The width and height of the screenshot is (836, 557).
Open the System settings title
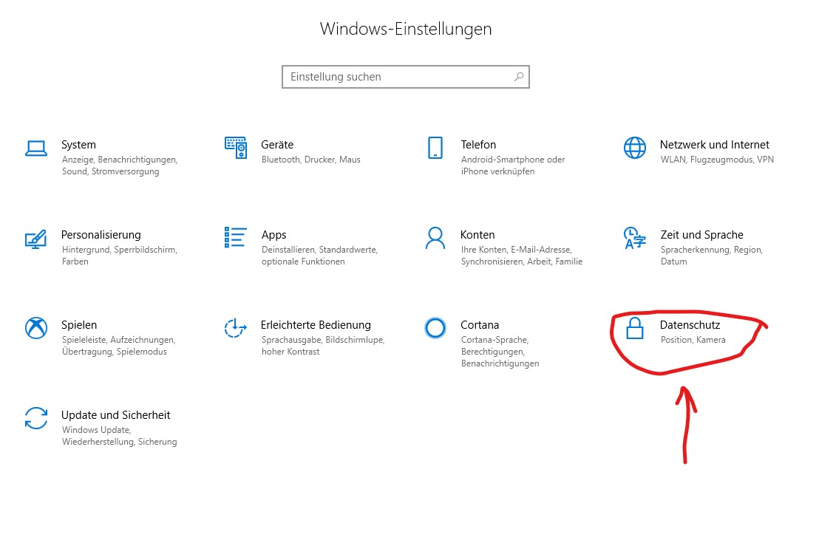pos(78,145)
